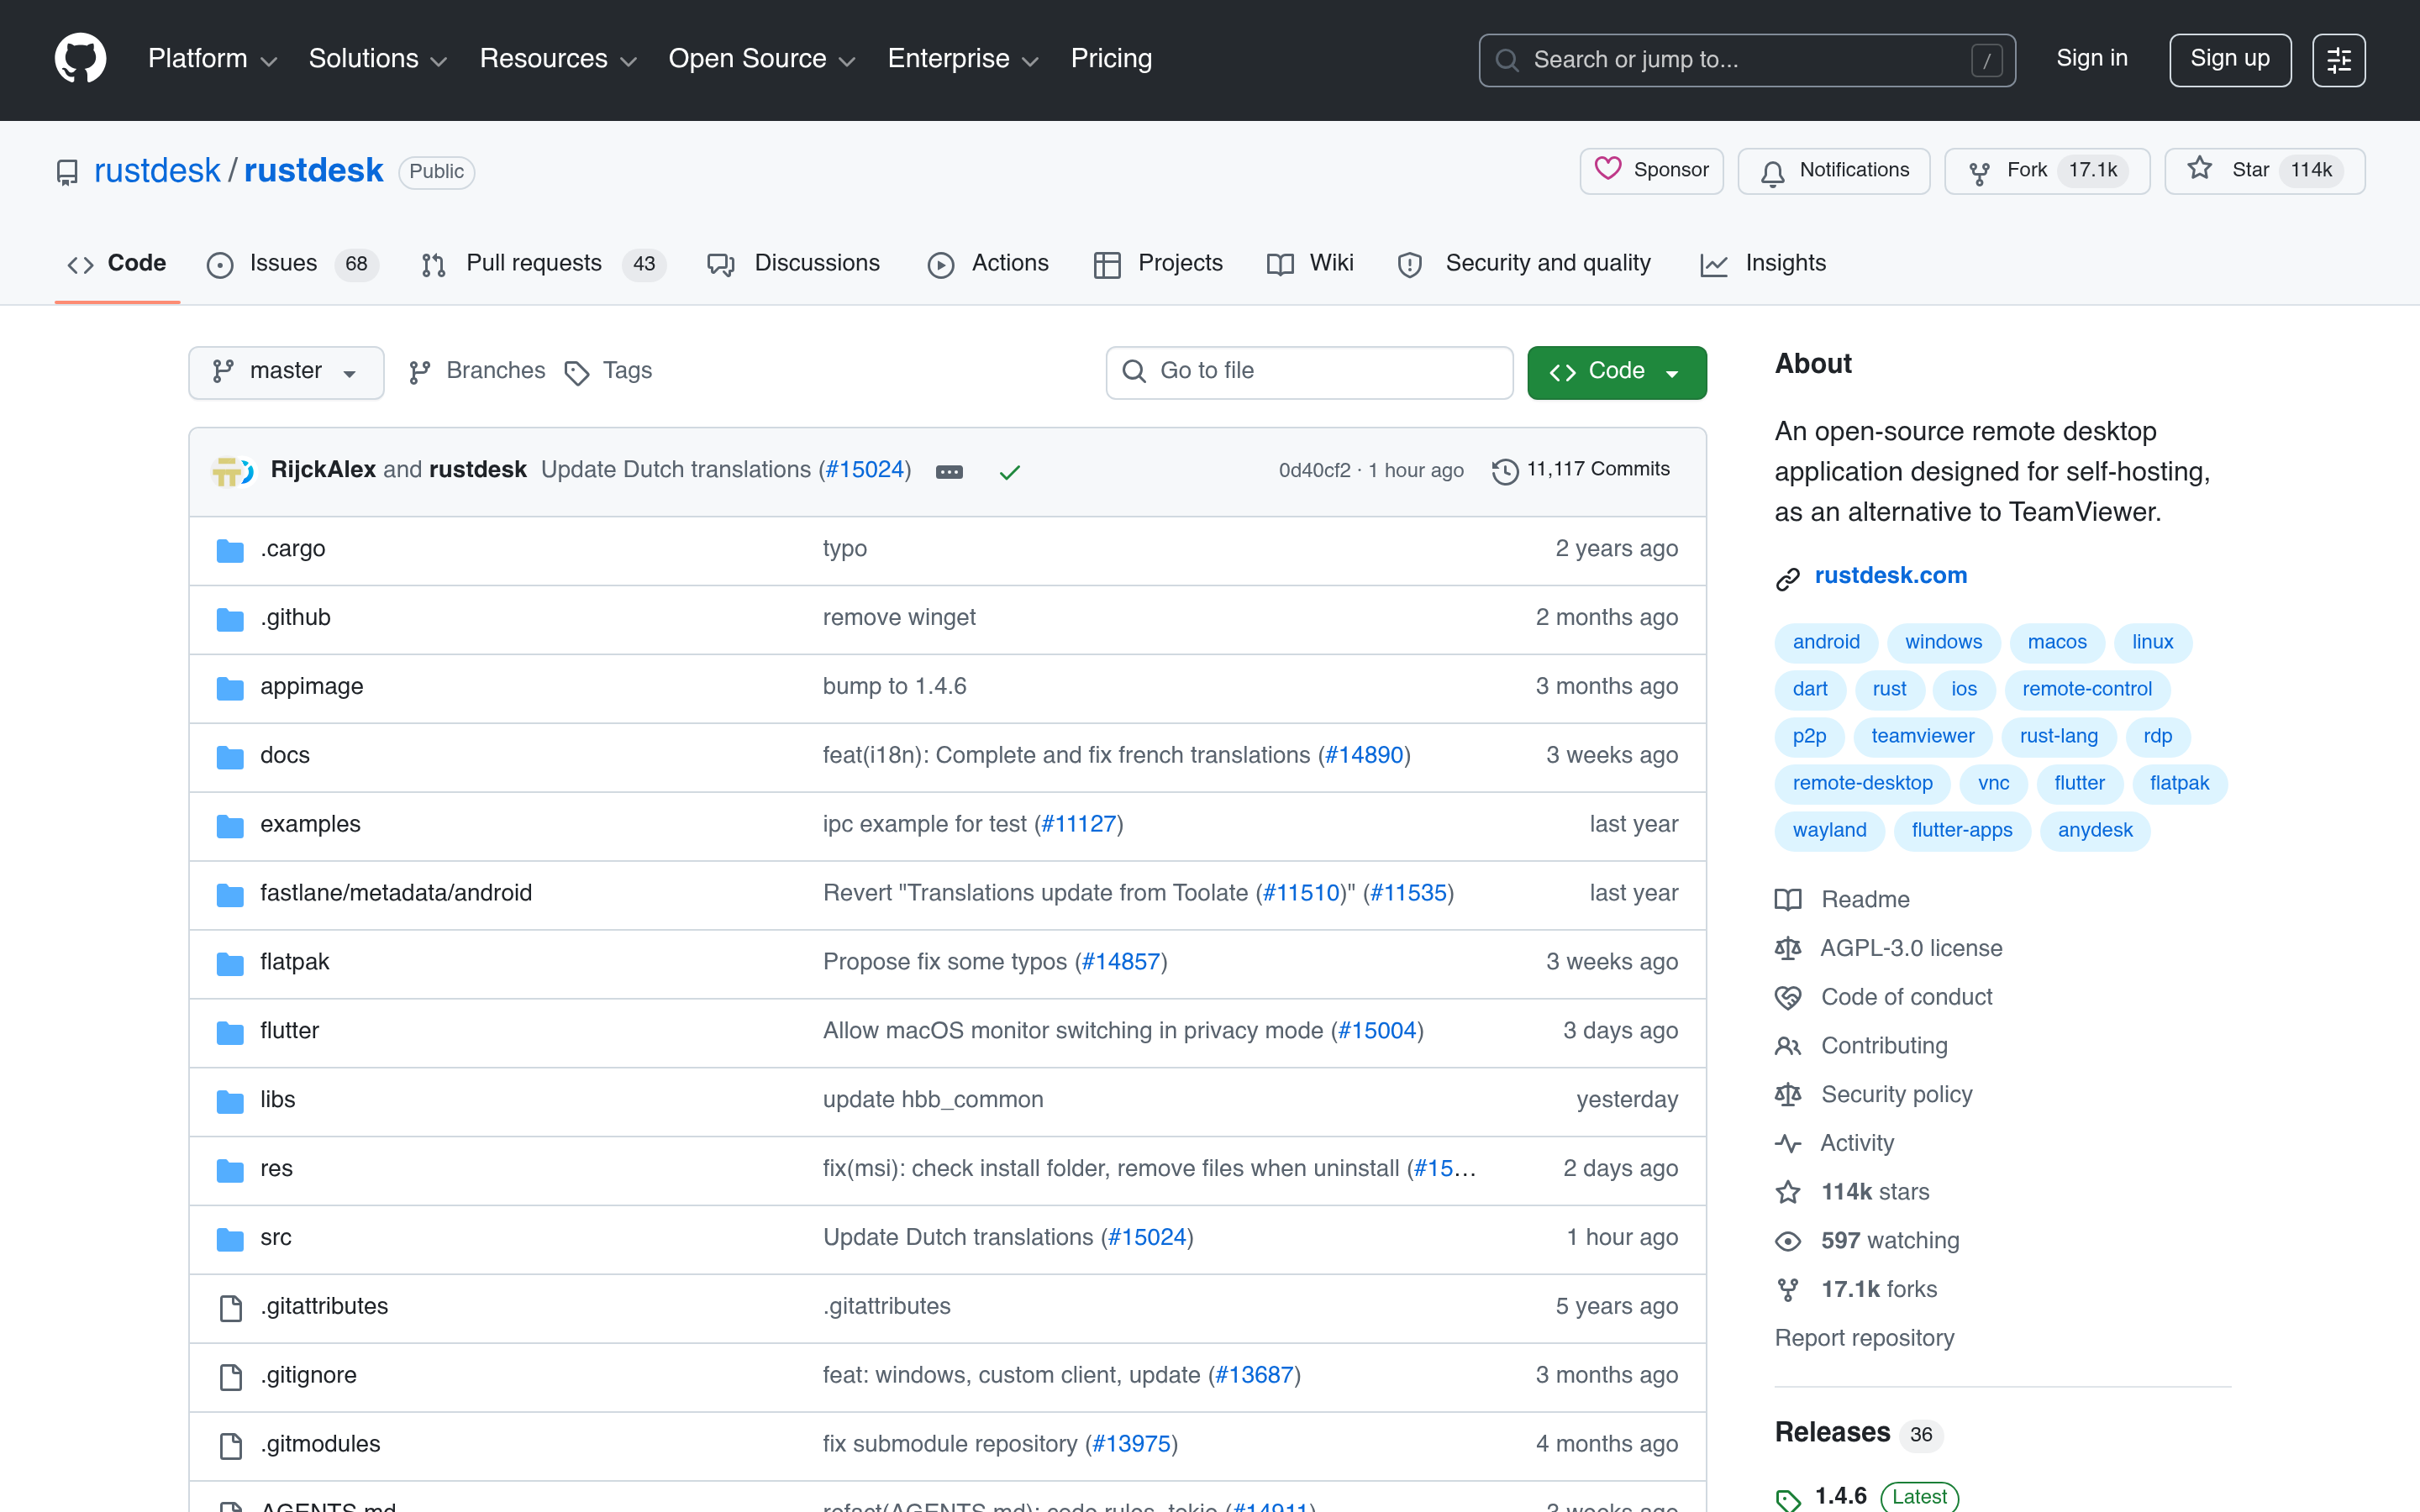2420x1512 pixels.
Task: Focus the Go to file field
Action: [x=1309, y=372]
